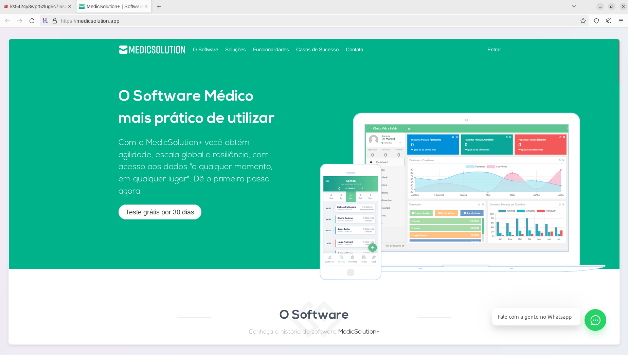Select the O Software nav link
628x355 pixels.
point(205,50)
